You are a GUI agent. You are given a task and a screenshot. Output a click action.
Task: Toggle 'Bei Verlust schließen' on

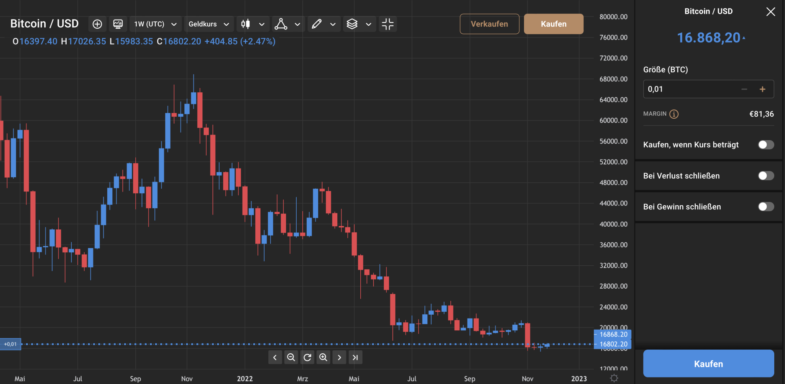(766, 176)
